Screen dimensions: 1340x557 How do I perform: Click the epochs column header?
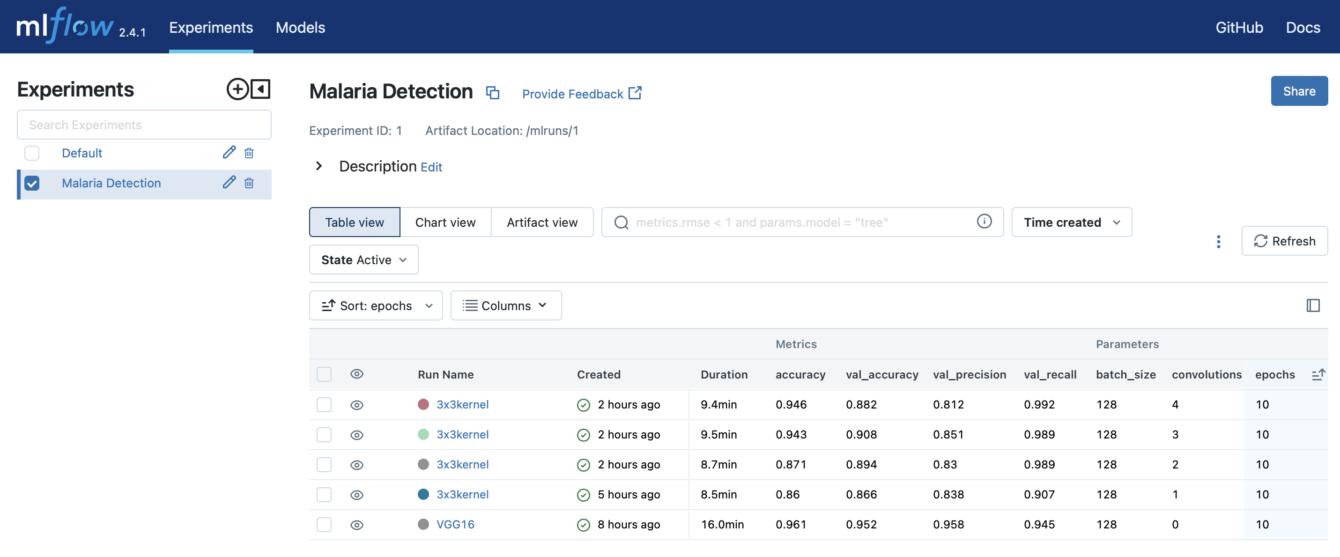pos(1274,374)
